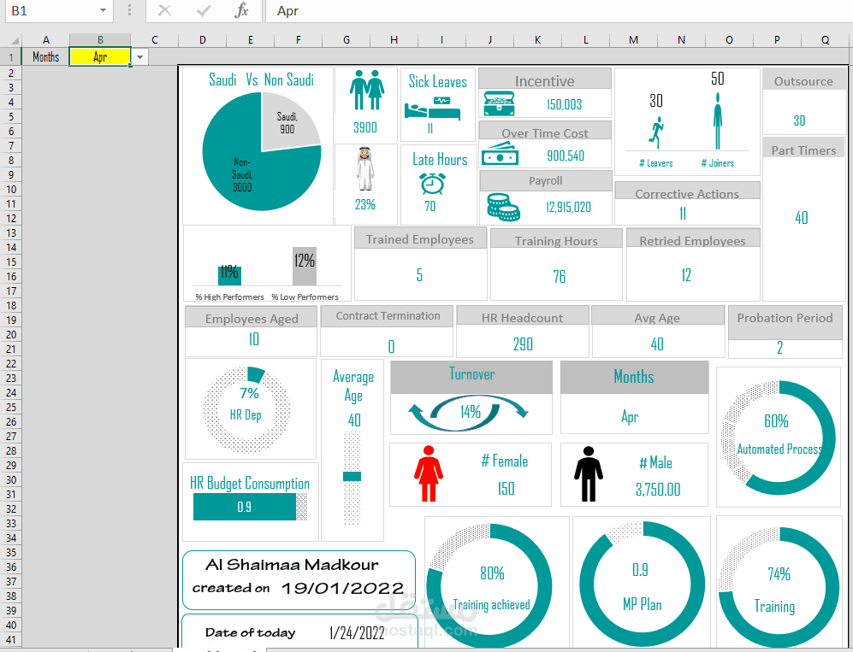The image size is (853, 652).
Task: Click the Saudi man figure icon
Action: 365,168
